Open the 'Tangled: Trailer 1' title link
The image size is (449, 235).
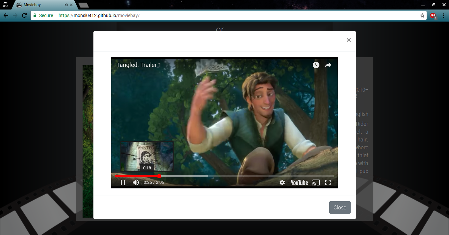(x=139, y=65)
